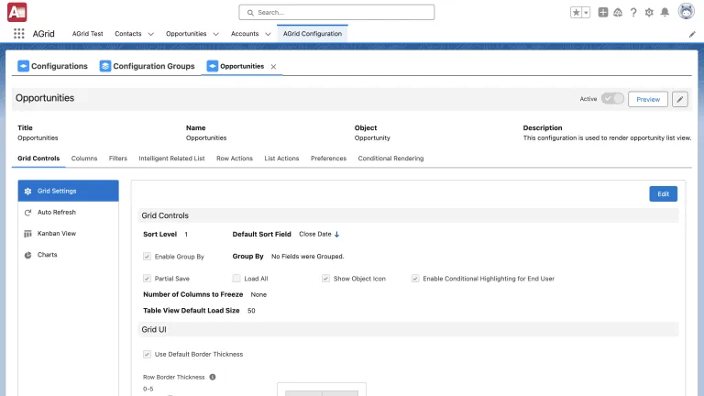Click the edit navigation pencil icon
704x396 pixels.
(692, 35)
